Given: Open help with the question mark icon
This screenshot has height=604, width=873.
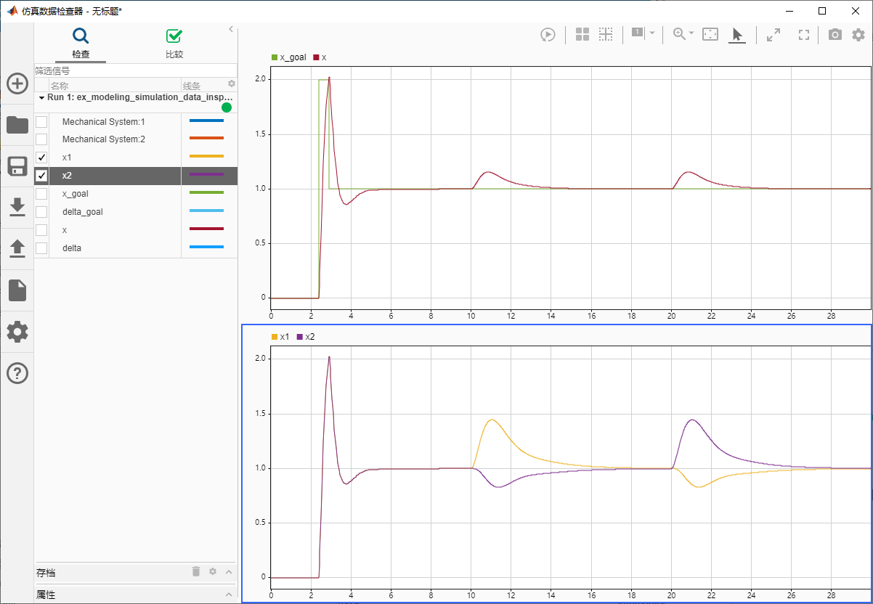Looking at the screenshot, I should coord(17,373).
